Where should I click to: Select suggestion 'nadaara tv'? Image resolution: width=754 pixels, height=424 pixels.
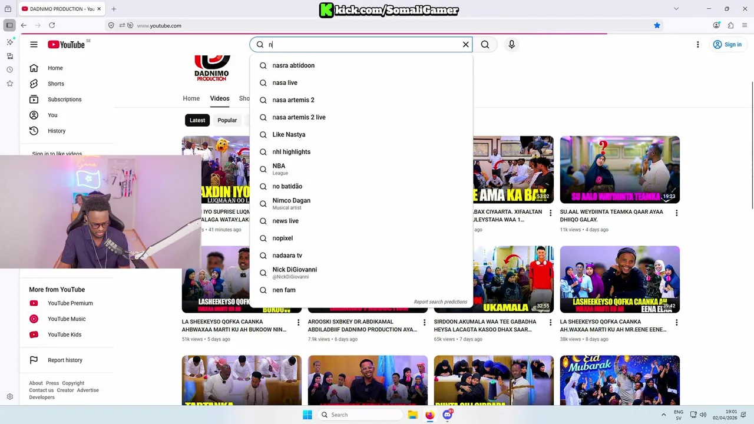click(361, 256)
